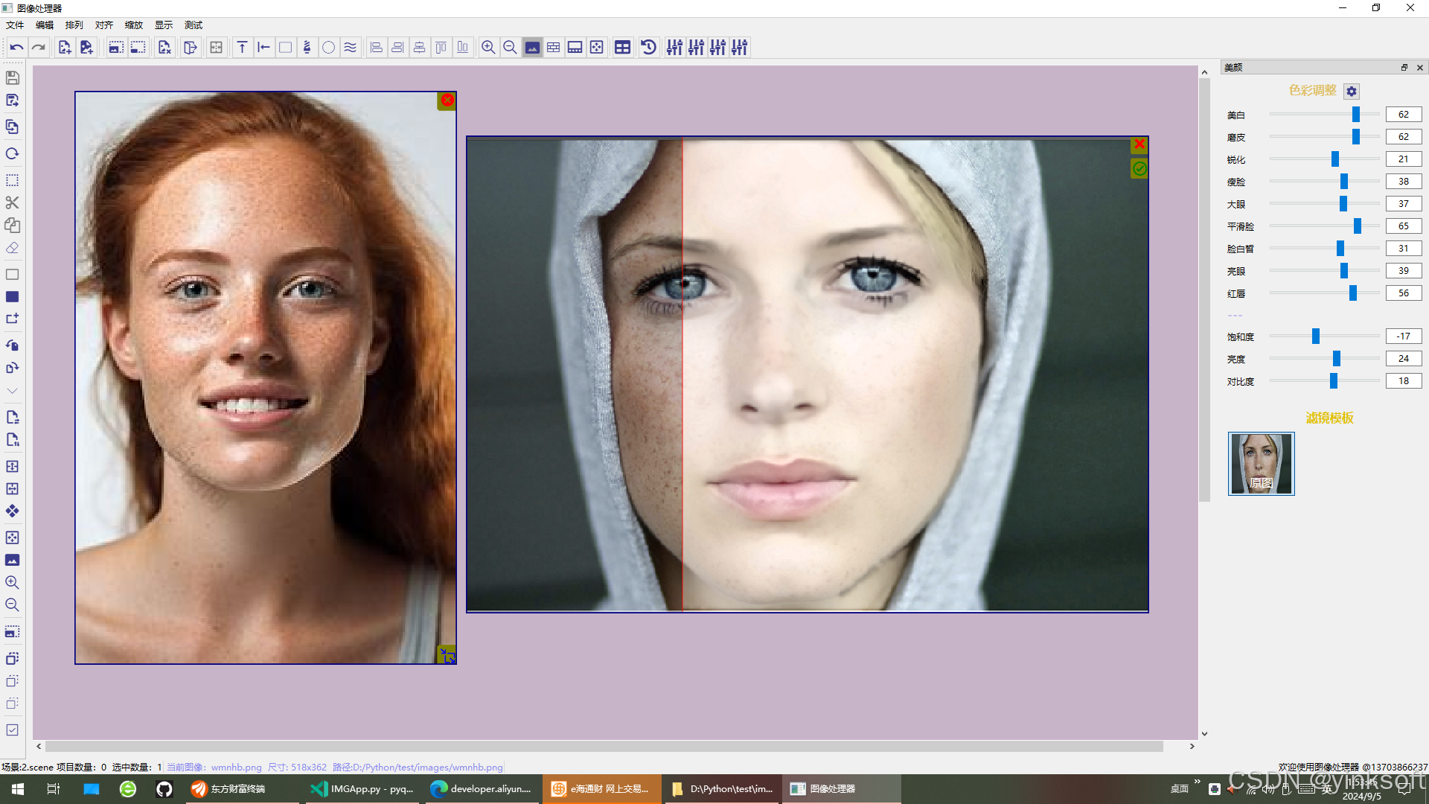Expand the chevron in left sidebar
The height and width of the screenshot is (804, 1429).
tap(12, 390)
